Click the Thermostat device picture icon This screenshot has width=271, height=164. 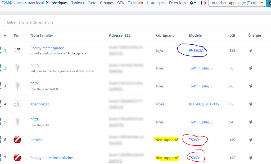tap(17, 104)
